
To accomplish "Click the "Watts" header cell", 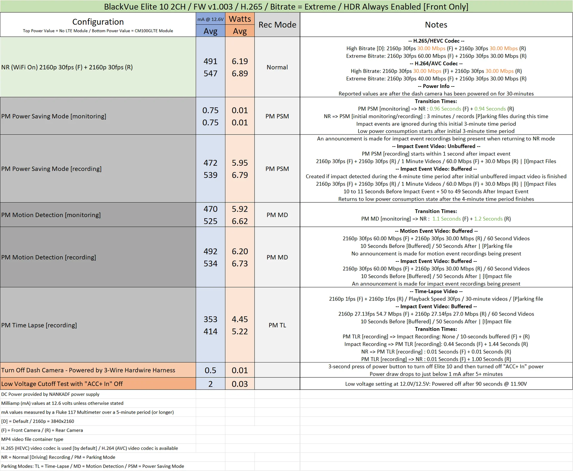I will (x=240, y=19).
